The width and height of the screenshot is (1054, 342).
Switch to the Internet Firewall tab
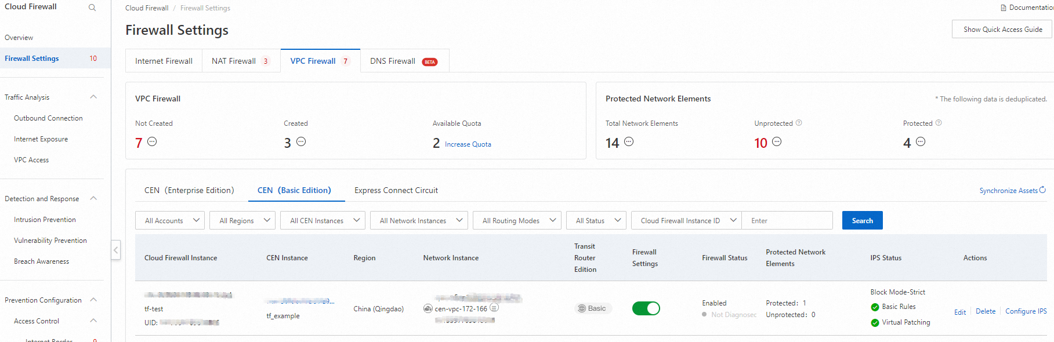(x=164, y=61)
